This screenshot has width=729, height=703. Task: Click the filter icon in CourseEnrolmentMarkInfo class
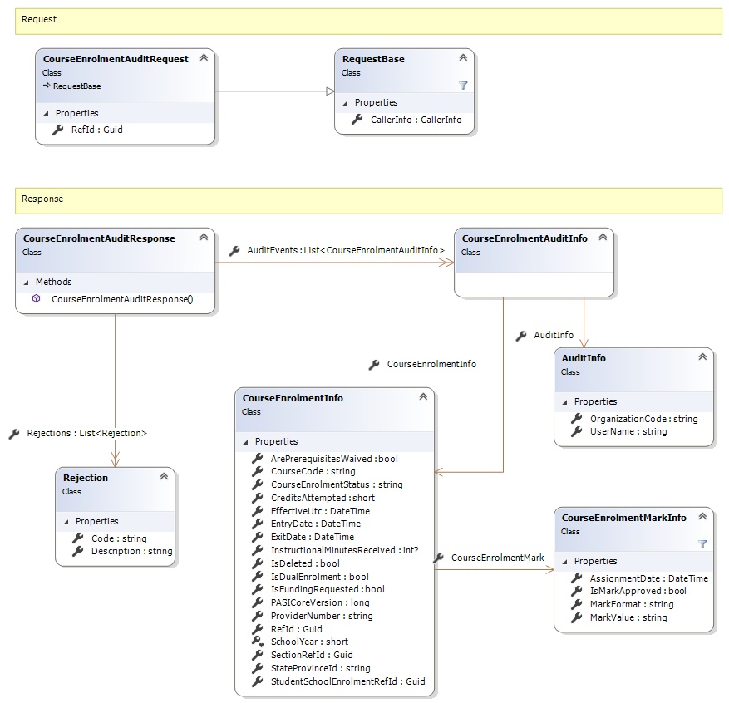point(702,544)
